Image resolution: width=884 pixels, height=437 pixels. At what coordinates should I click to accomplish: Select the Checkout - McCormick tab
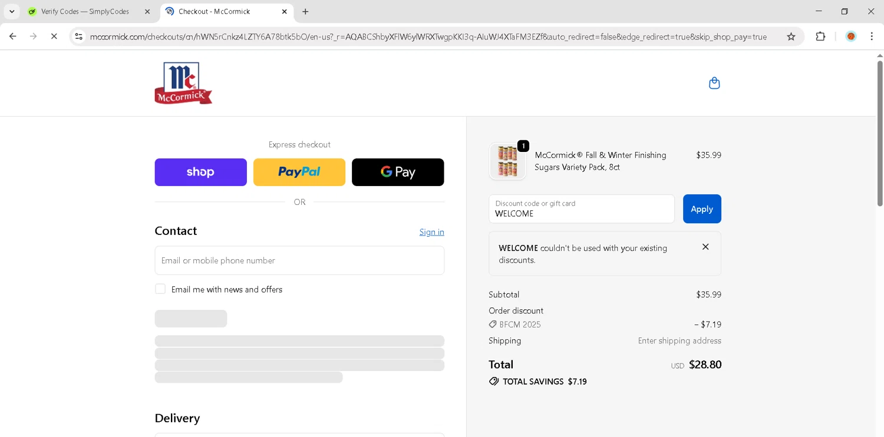227,11
